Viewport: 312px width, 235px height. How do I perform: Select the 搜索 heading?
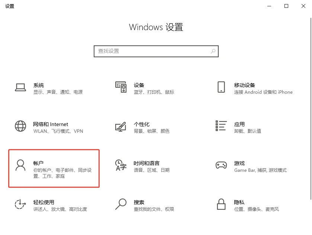click(x=139, y=202)
